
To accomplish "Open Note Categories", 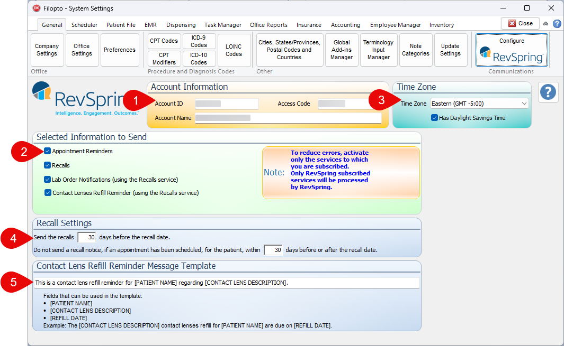I will pyautogui.click(x=415, y=50).
